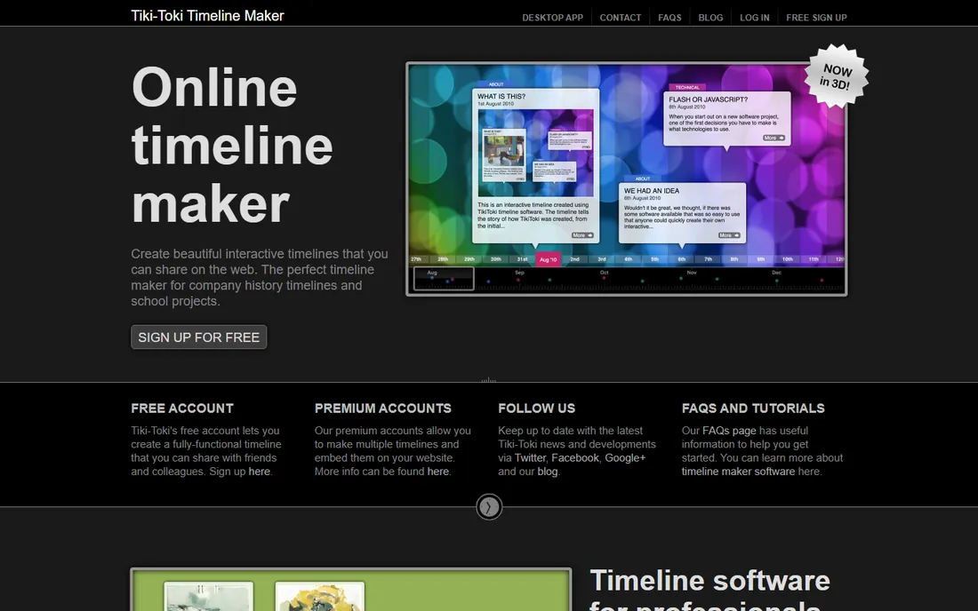This screenshot has height=611, width=978.
Task: Open the FAQs page link
Action: 728,431
